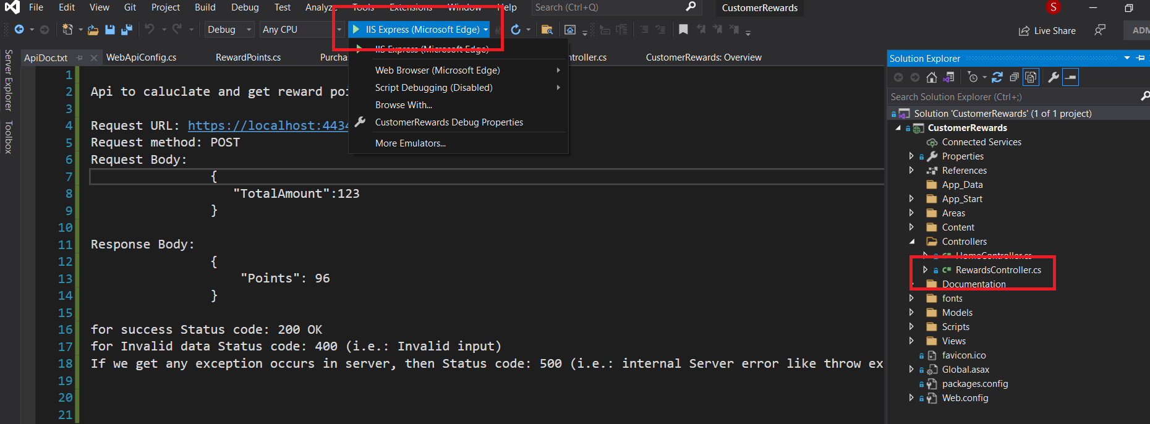Open the Any CPU platform dropdown
Viewport: 1150px width, 424px height.
(x=301, y=30)
